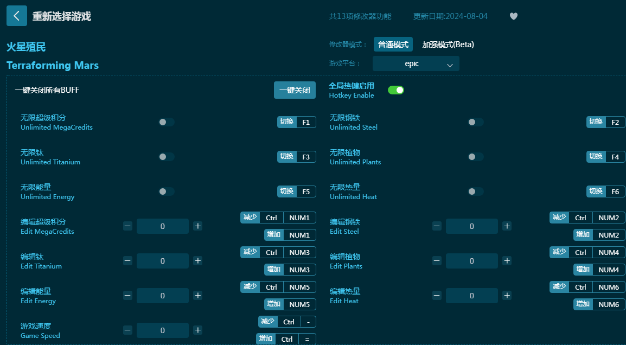Click 减少 Ctrl - hotkey for Game Speed
626x345 pixels.
[287, 322]
